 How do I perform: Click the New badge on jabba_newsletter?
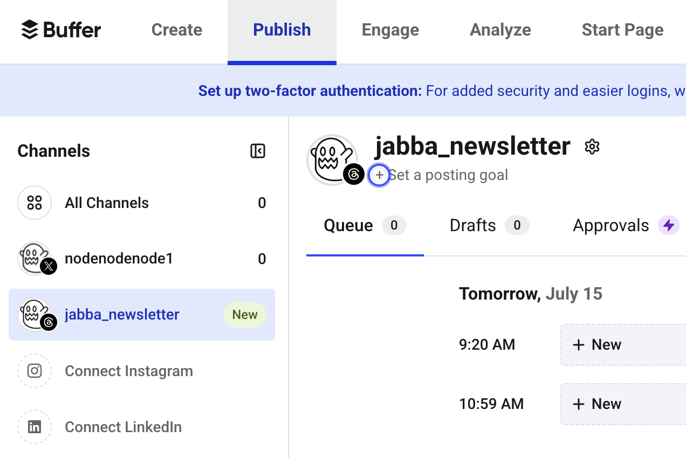pos(245,315)
